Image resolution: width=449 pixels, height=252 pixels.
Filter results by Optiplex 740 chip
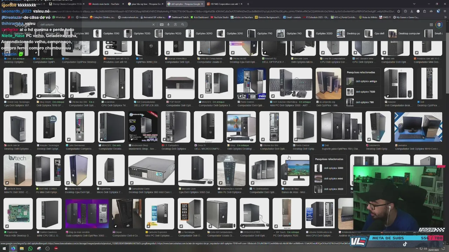point(289,34)
